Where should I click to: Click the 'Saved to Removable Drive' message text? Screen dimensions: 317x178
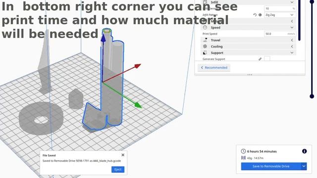(82, 161)
